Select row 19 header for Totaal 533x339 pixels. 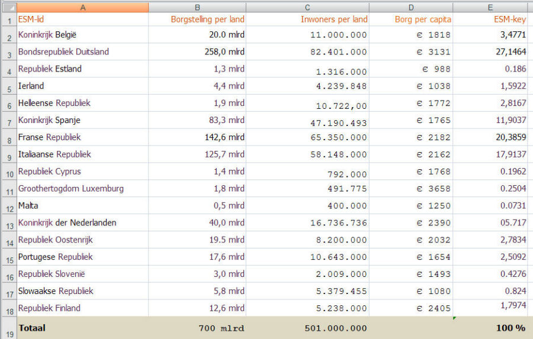pos(8,328)
